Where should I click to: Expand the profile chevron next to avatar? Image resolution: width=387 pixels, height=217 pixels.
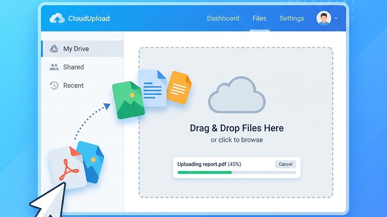click(336, 18)
